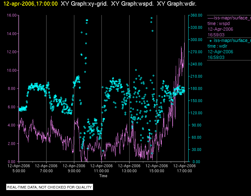Select the 5:00:00 tick on time axis
Screen dimensions: 251x196
point(19,171)
